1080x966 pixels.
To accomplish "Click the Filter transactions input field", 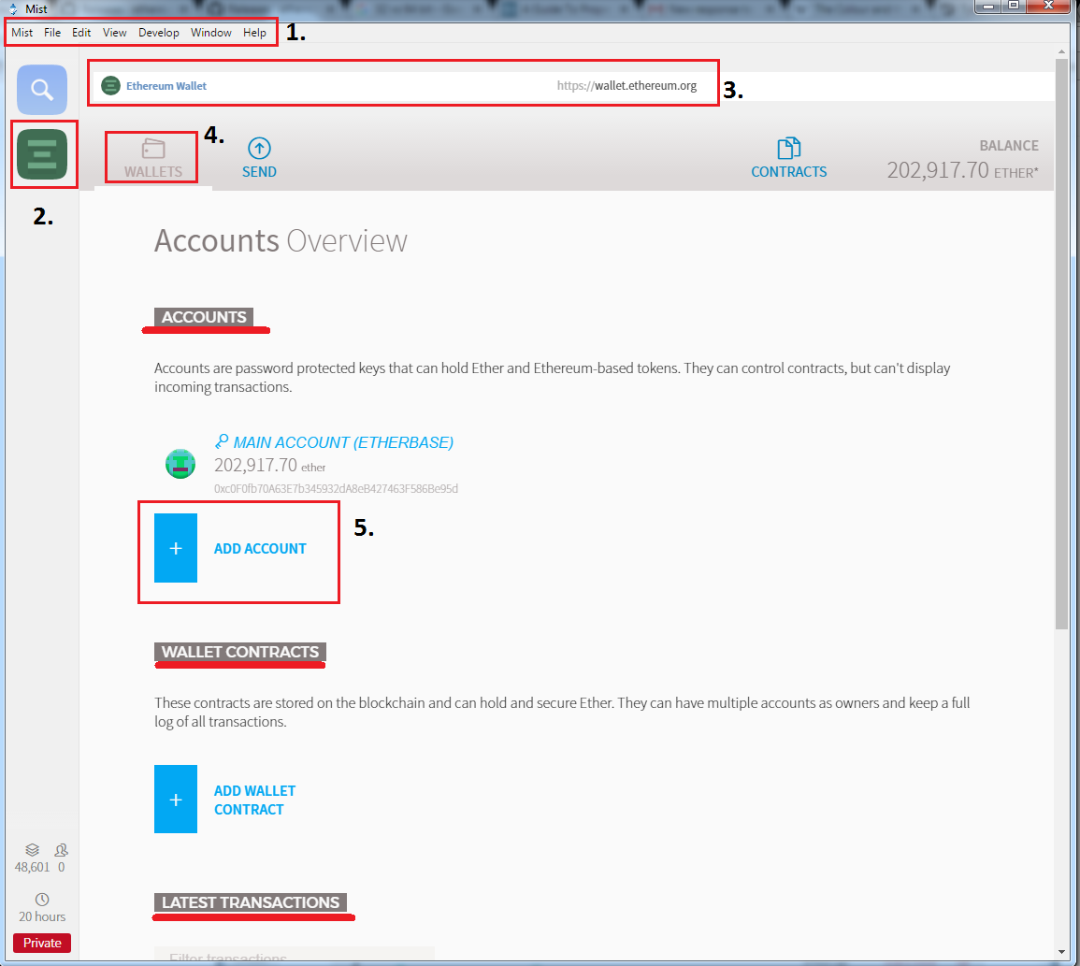I will coord(295,954).
